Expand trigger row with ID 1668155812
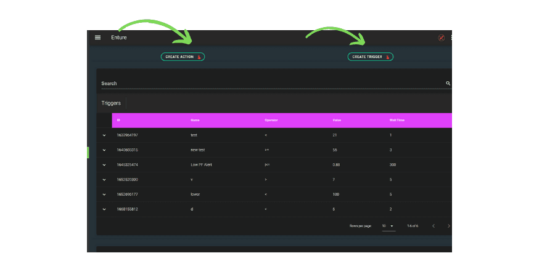This screenshot has height=277, width=555. (x=104, y=209)
